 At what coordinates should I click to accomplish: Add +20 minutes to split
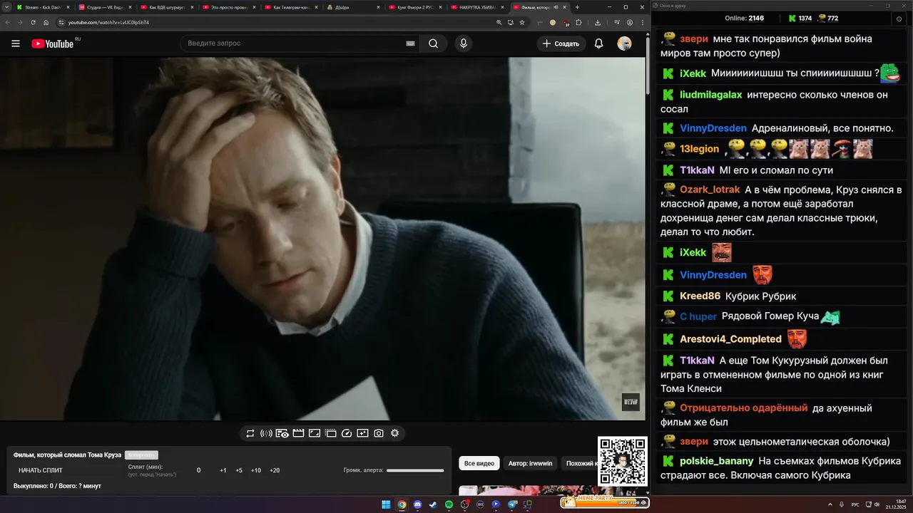(x=275, y=470)
